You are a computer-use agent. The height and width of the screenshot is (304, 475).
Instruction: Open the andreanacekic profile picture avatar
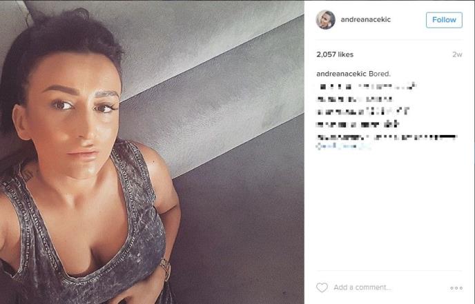(326, 20)
